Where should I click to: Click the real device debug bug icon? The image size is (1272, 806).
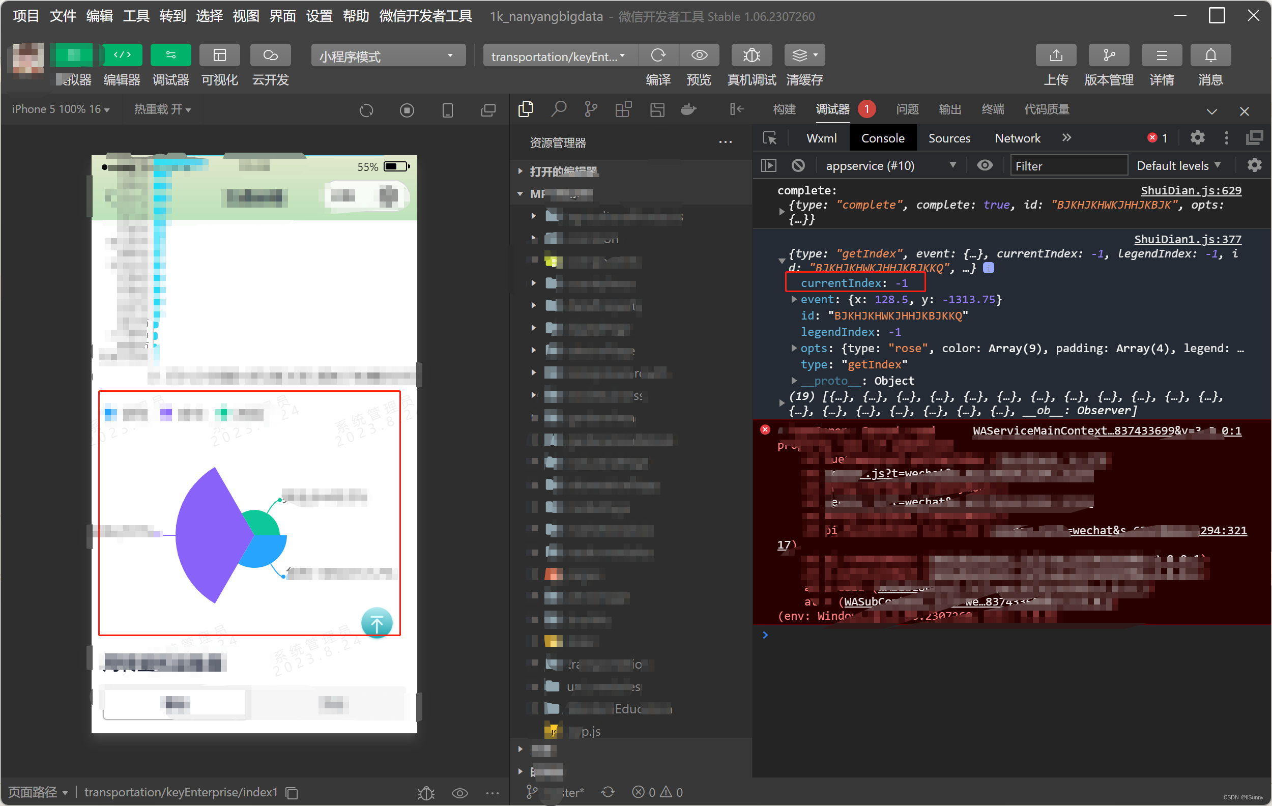coord(751,55)
